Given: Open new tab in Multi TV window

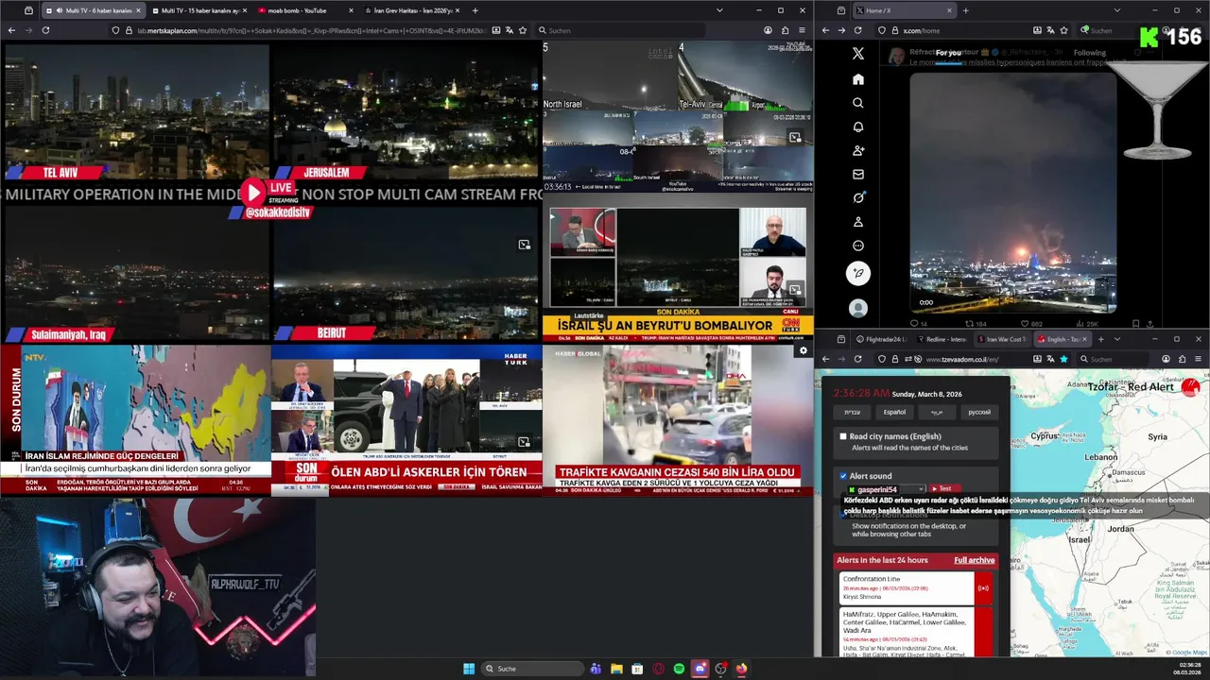Looking at the screenshot, I should tap(475, 10).
